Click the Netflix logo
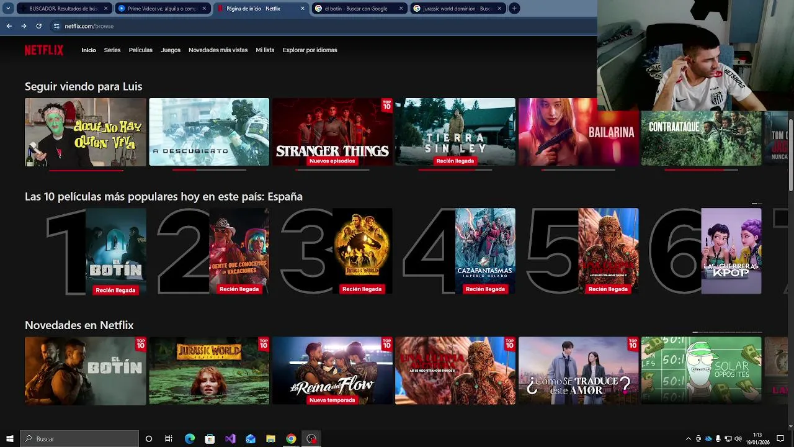 pyautogui.click(x=44, y=50)
